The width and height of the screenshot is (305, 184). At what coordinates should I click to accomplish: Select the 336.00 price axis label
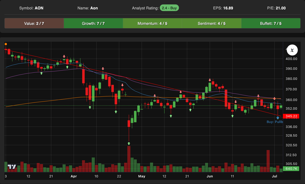tap(292, 127)
